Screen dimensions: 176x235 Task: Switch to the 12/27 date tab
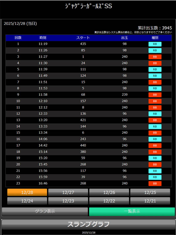pos(68,192)
